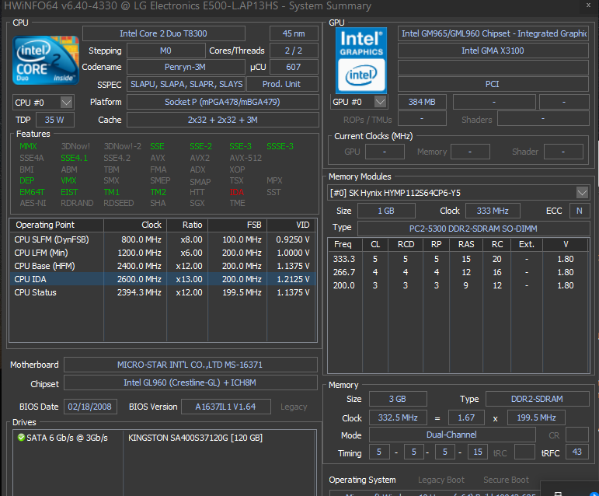
Task: Click the 35 W TDP field
Action: (54, 120)
